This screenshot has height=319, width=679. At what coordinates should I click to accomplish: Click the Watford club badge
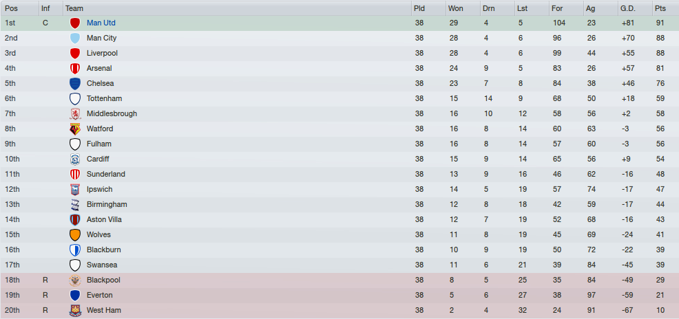pyautogui.click(x=75, y=129)
